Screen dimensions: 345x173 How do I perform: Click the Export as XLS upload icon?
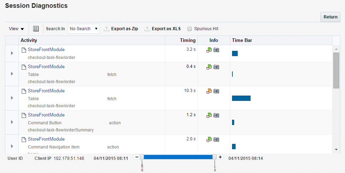point(147,29)
